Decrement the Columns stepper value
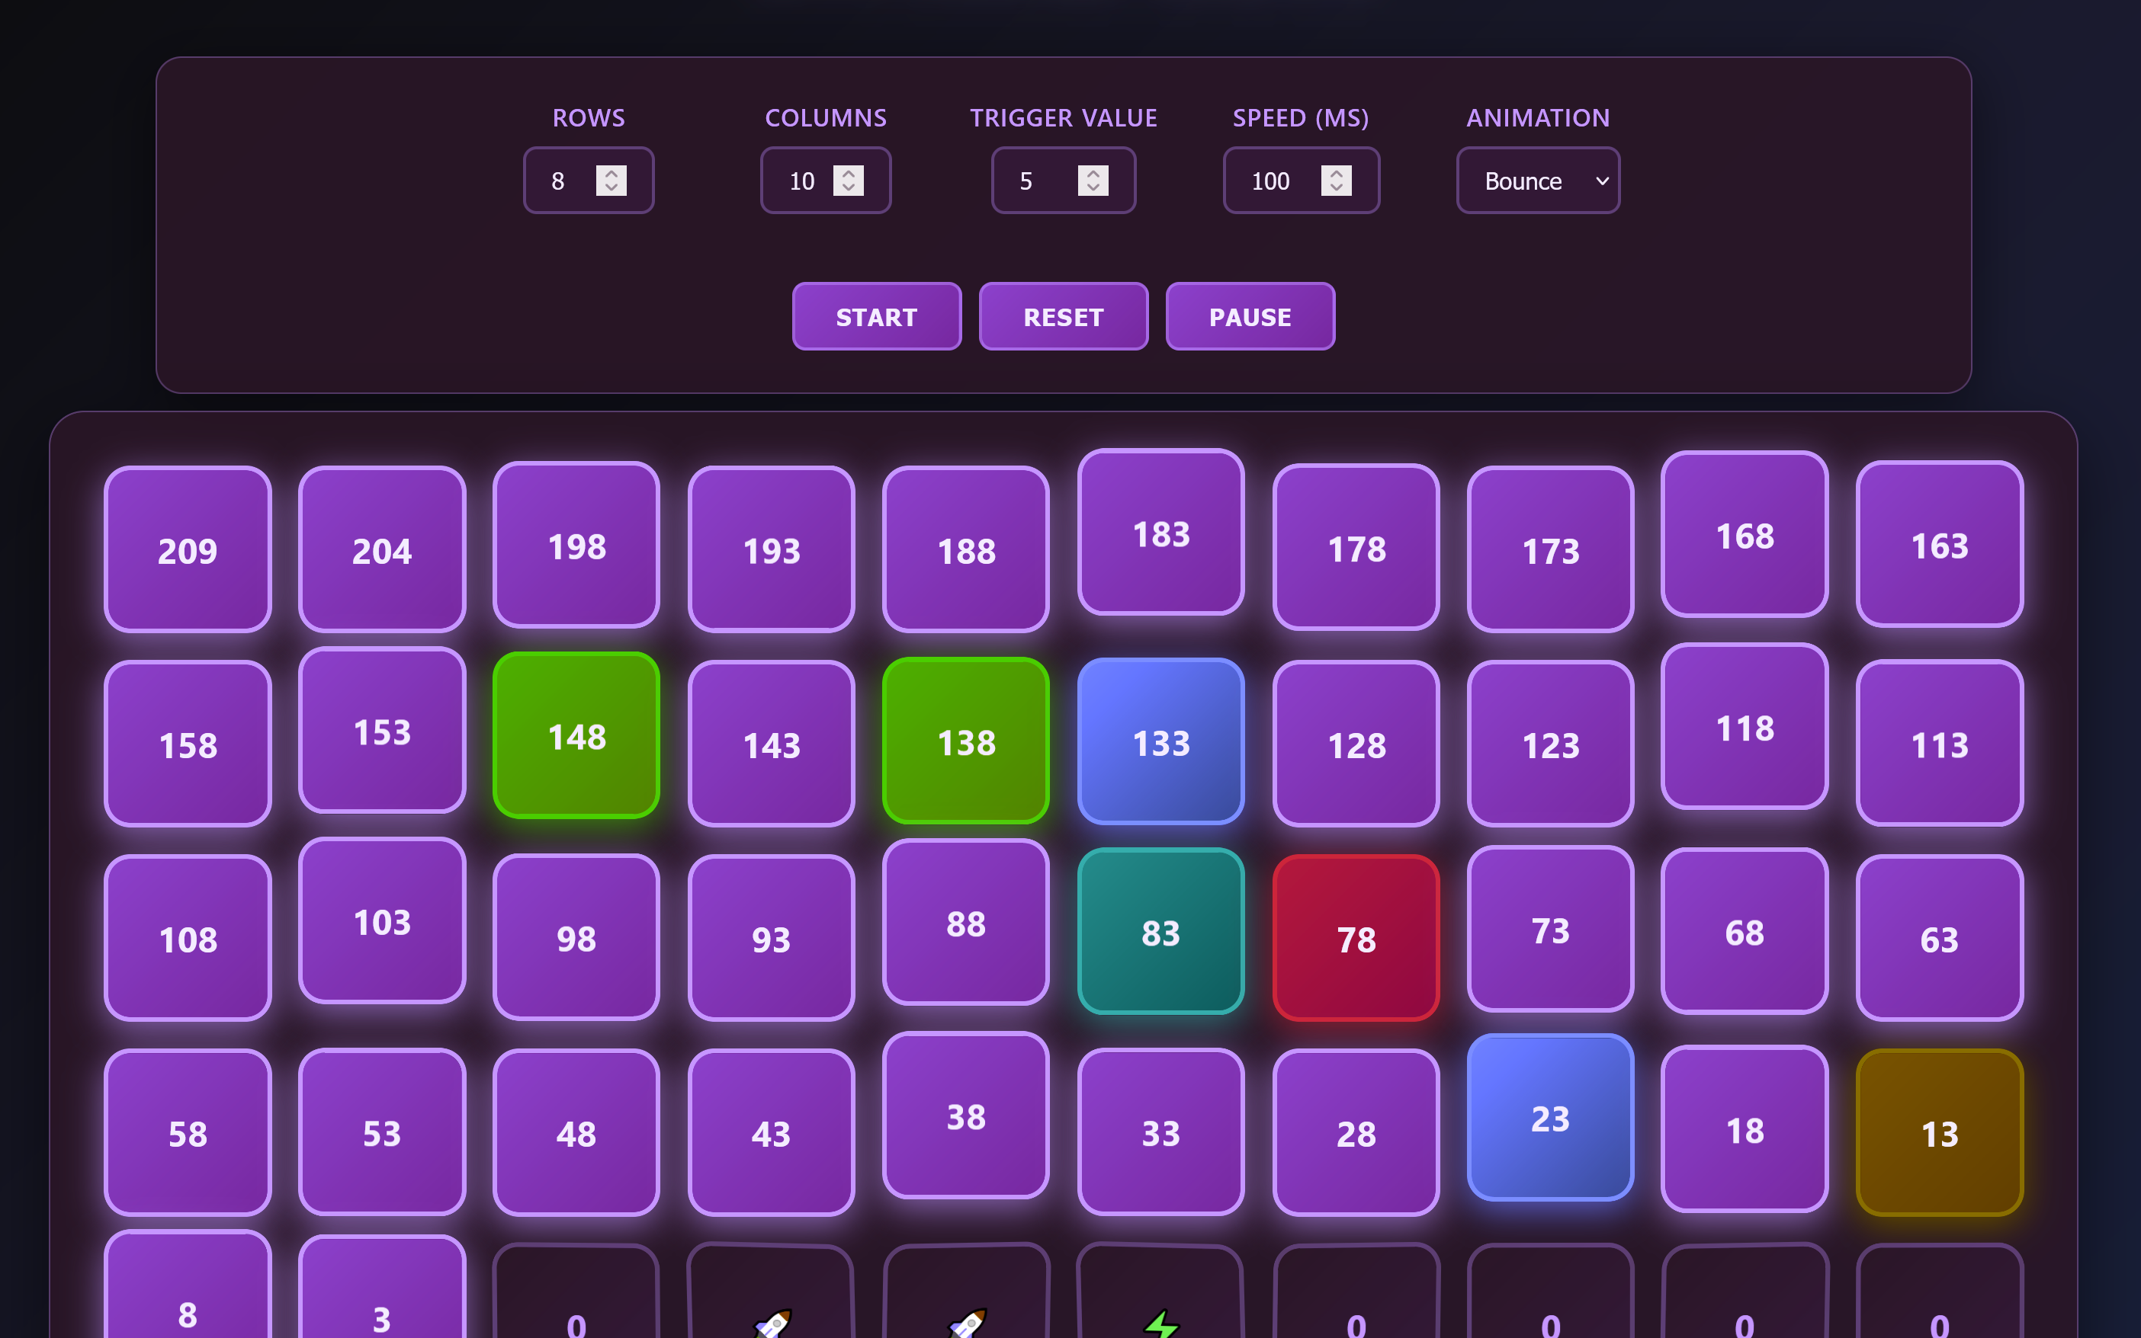Viewport: 2141px width, 1338px height. pos(849,187)
